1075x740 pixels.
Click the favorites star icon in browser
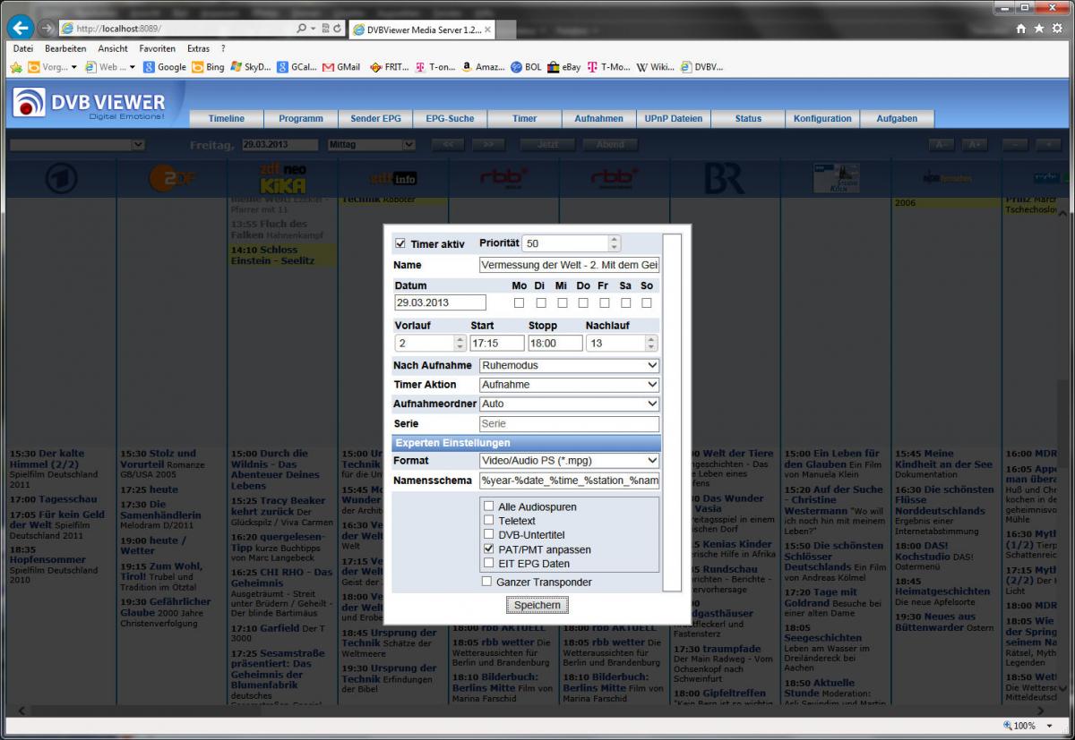1039,29
